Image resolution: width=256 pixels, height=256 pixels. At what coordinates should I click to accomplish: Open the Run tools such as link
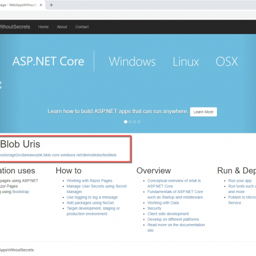click(242, 189)
